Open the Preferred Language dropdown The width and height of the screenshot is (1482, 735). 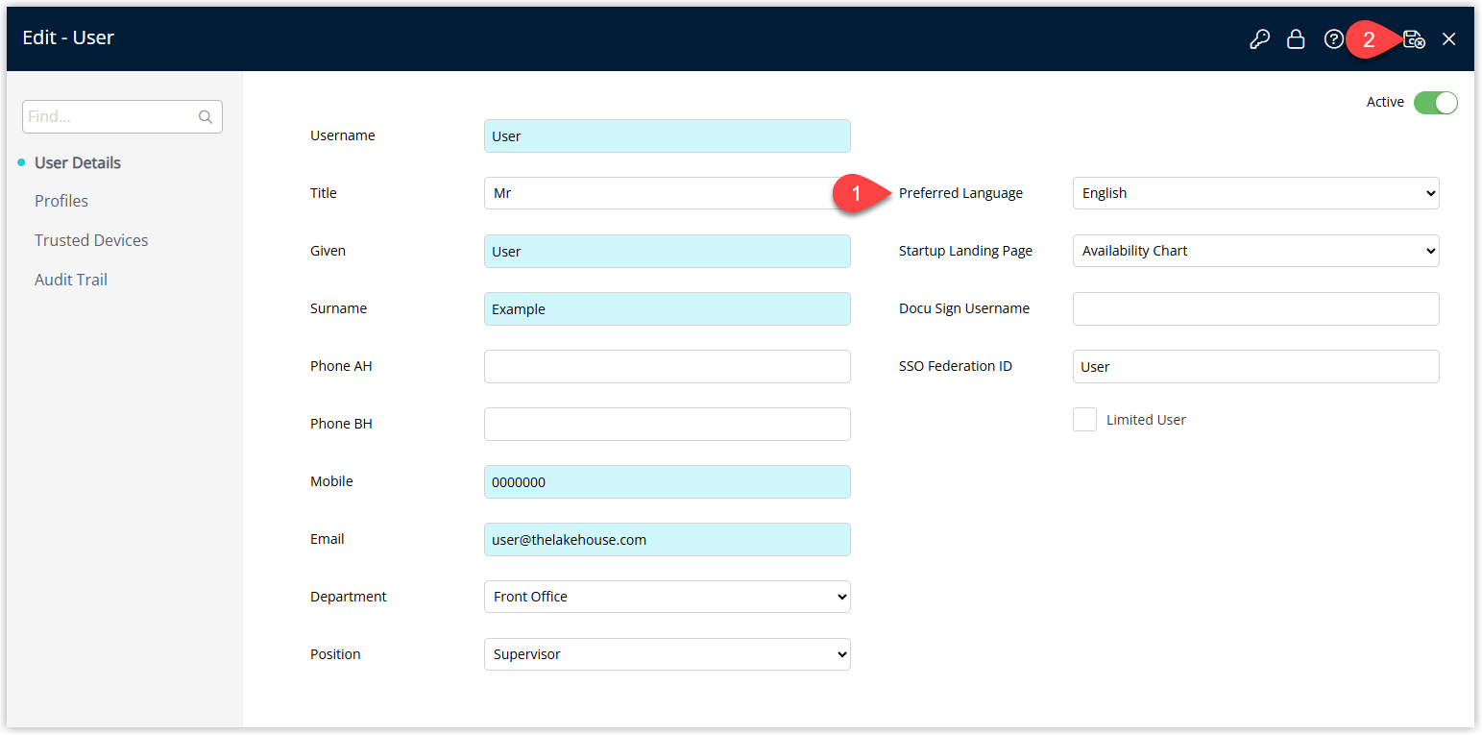click(x=1255, y=193)
